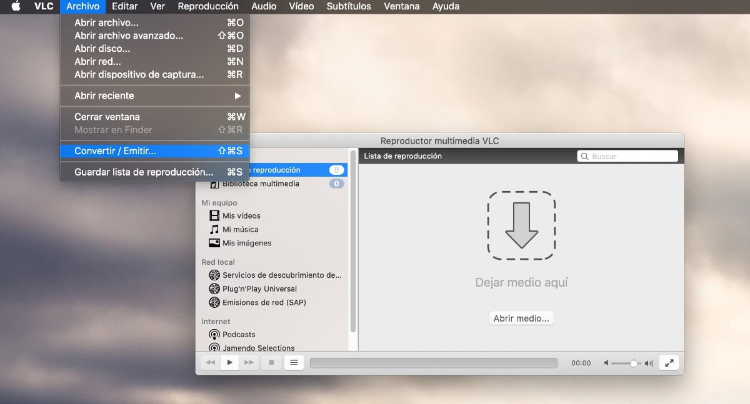Mute audio with the speaker icon
Screen dimensions: 750x404
(606, 363)
